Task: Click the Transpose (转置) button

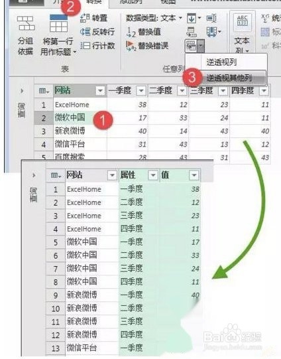Action: point(94,18)
